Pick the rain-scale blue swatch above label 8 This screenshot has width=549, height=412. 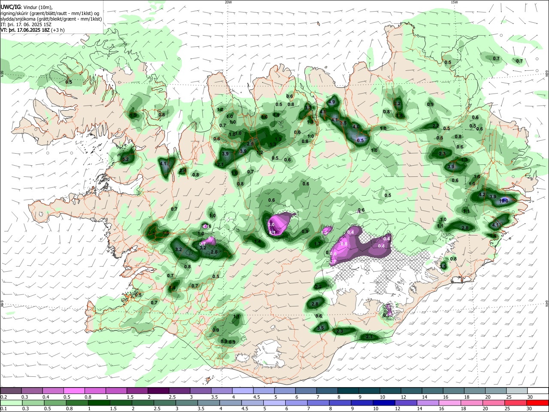tap(340, 403)
